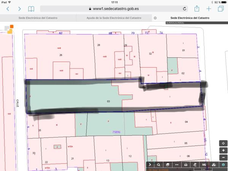Tap the Safari address bar
Viewport: 228px width, 171px height.
point(114,8)
